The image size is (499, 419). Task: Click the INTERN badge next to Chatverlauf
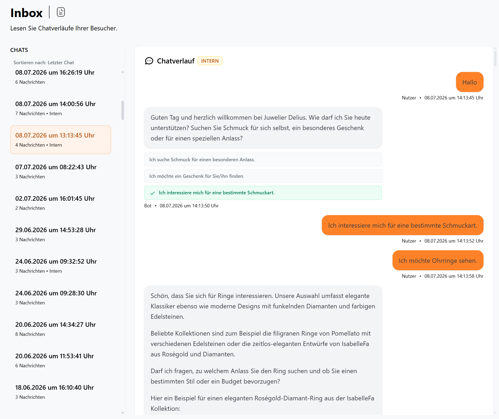pos(210,61)
